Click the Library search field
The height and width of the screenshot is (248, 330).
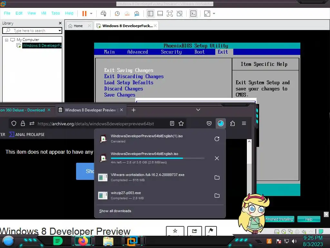32,31
